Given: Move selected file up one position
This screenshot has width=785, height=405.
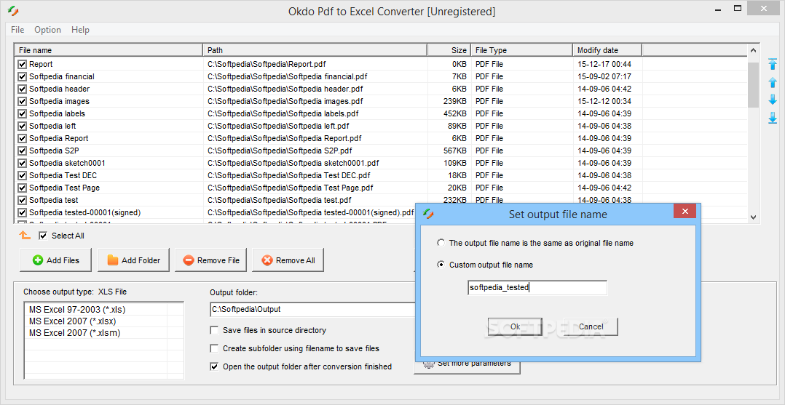Looking at the screenshot, I should (773, 82).
